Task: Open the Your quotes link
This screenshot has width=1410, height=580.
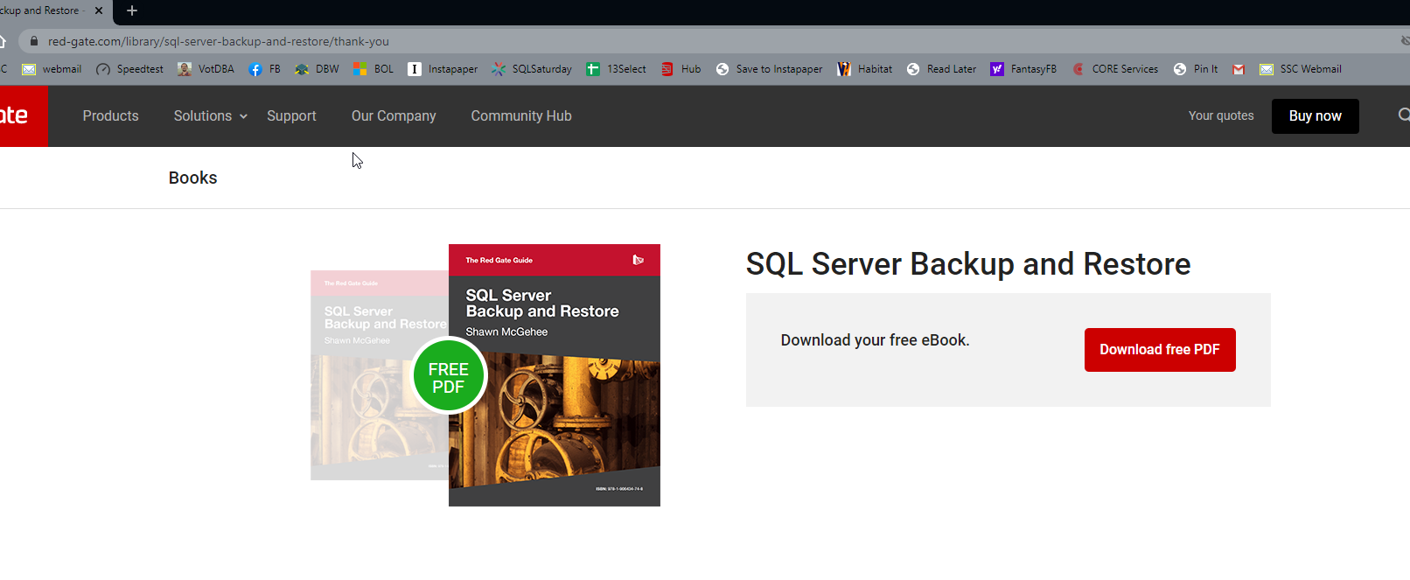Action: pos(1220,115)
